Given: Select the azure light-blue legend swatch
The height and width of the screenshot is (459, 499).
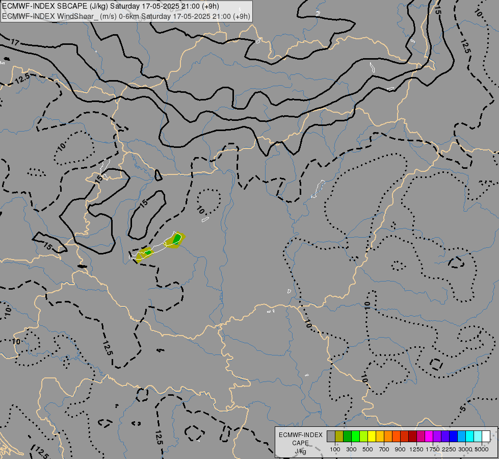Looking at the screenshot, I should click(x=462, y=436).
